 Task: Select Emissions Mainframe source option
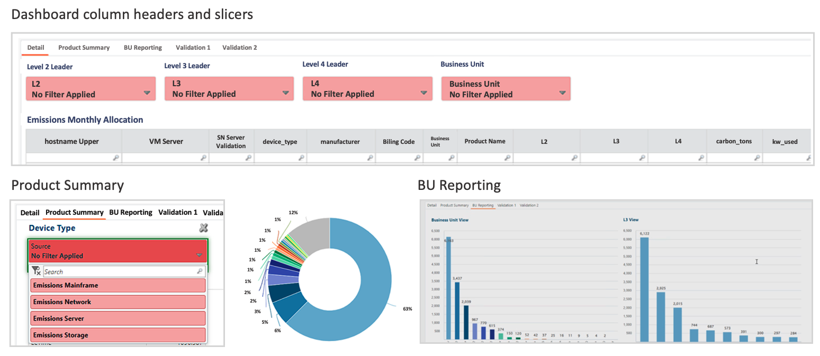click(118, 286)
